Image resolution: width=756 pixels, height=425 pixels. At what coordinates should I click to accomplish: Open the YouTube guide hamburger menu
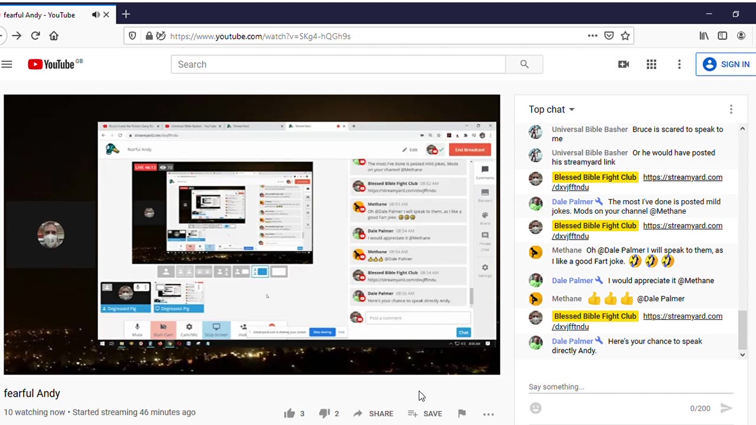click(x=6, y=64)
